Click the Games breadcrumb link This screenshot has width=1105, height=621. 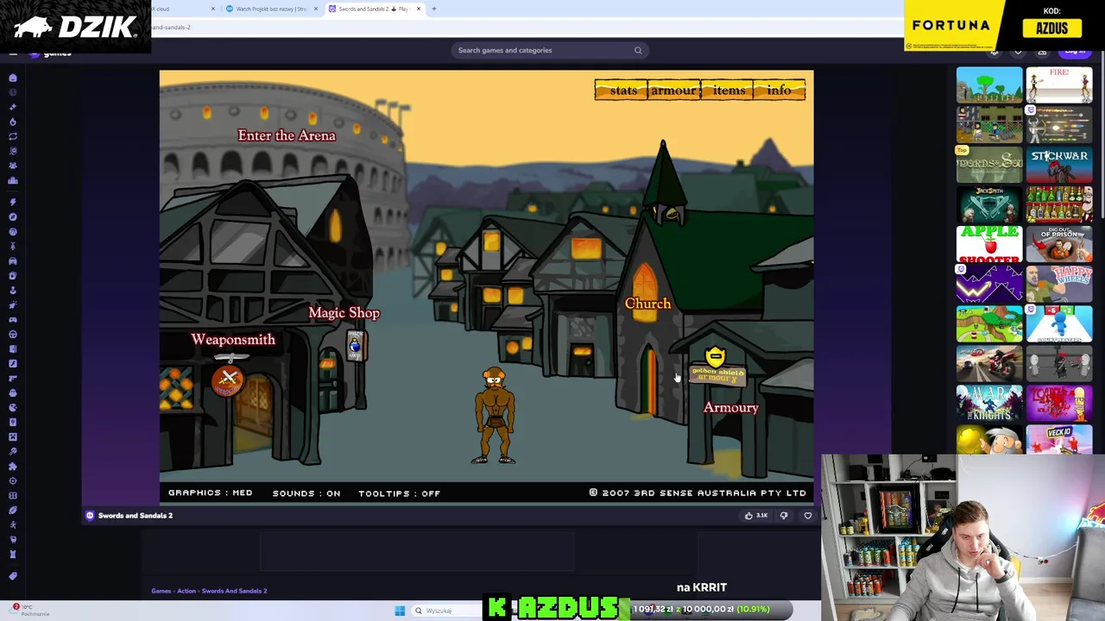tap(161, 591)
